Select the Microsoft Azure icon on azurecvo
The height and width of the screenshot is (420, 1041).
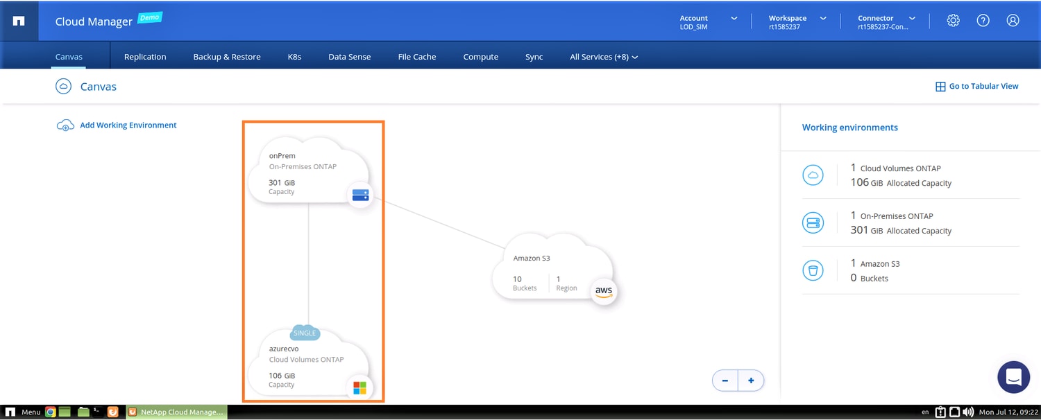click(359, 388)
